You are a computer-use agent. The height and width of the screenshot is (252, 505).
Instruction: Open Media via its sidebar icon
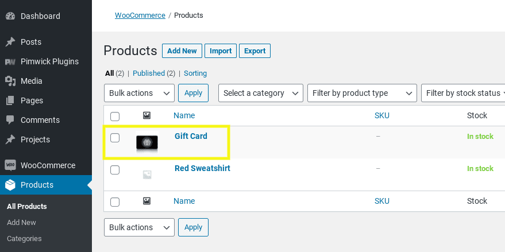click(10, 81)
